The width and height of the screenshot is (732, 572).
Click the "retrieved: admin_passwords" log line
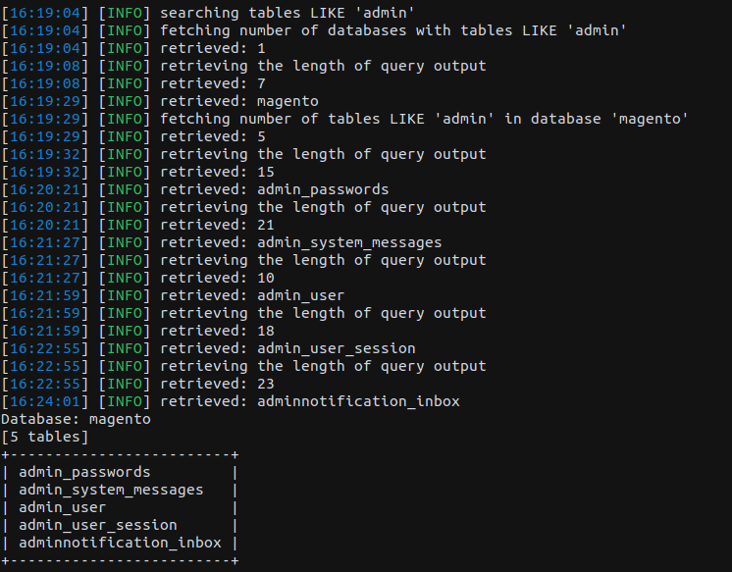(274, 189)
